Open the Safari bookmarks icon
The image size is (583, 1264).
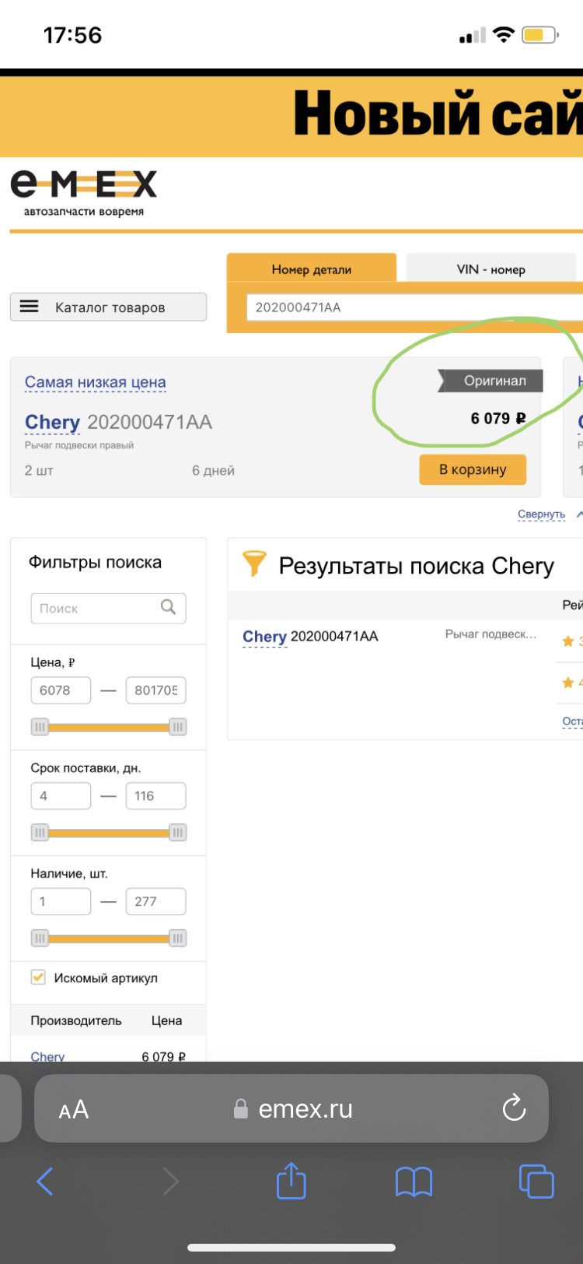click(413, 1181)
